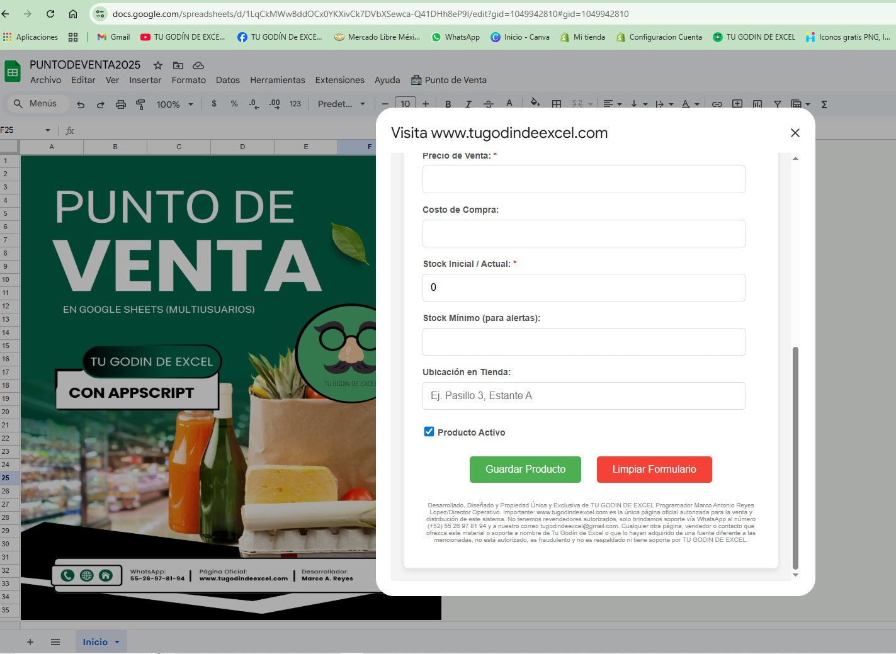Open the Formato menu
896x654 pixels.
click(189, 80)
